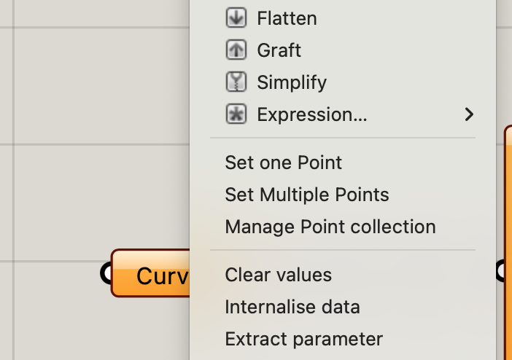Click the Curve component's left input grip
Viewport: 512px width, 360px height.
[x=106, y=273]
